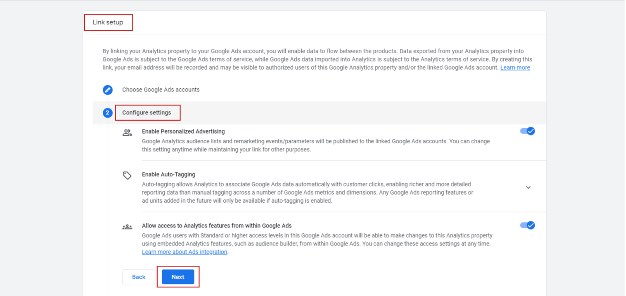The width and height of the screenshot is (626, 296).
Task: Go to Next step of link setup
Action: pos(178,277)
